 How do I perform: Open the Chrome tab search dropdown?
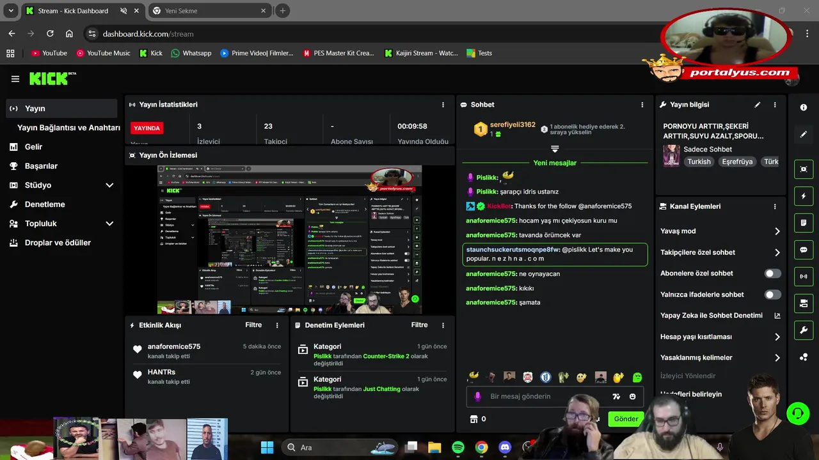point(11,11)
